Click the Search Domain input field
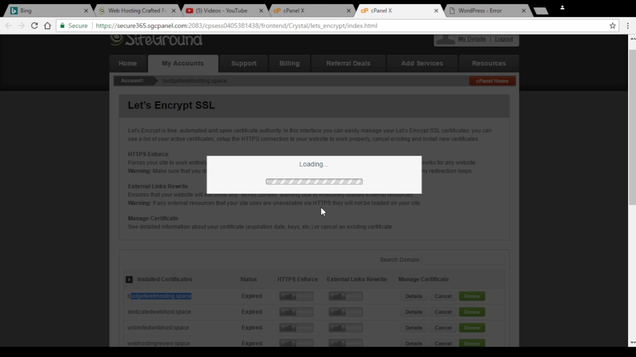 click(463, 260)
